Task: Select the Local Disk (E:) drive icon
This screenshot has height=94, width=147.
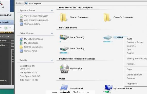Action: coord(64,49)
